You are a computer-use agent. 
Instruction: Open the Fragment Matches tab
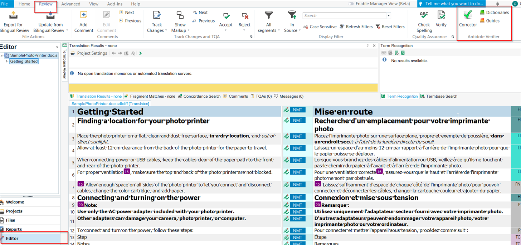150,96
